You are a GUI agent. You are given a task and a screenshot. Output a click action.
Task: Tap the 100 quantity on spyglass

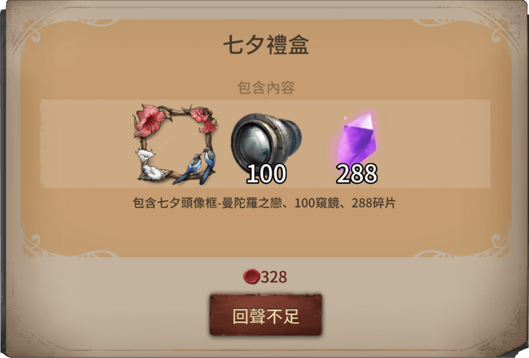[x=266, y=174]
